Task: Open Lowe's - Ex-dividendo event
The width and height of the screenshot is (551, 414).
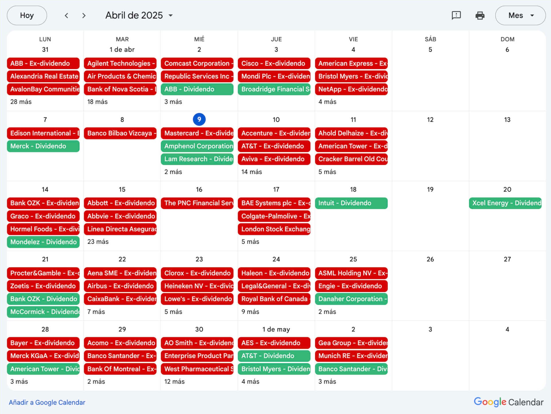Action: click(x=197, y=299)
